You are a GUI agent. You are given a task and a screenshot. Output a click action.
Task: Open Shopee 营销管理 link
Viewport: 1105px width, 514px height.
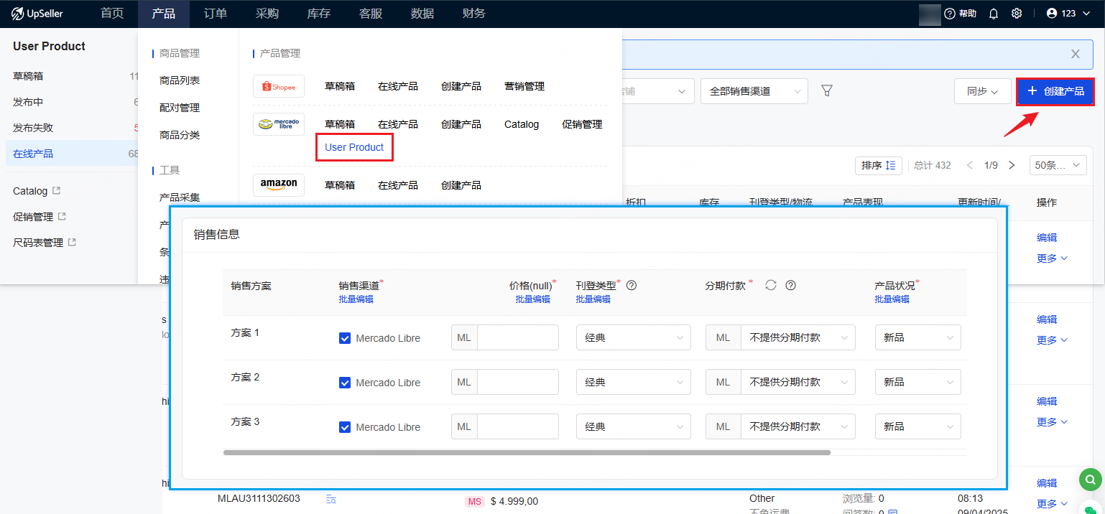(524, 86)
